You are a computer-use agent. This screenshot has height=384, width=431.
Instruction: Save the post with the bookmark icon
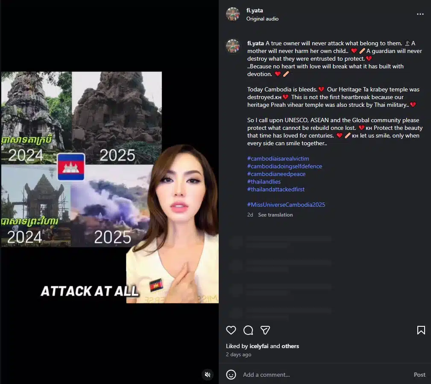click(x=421, y=330)
